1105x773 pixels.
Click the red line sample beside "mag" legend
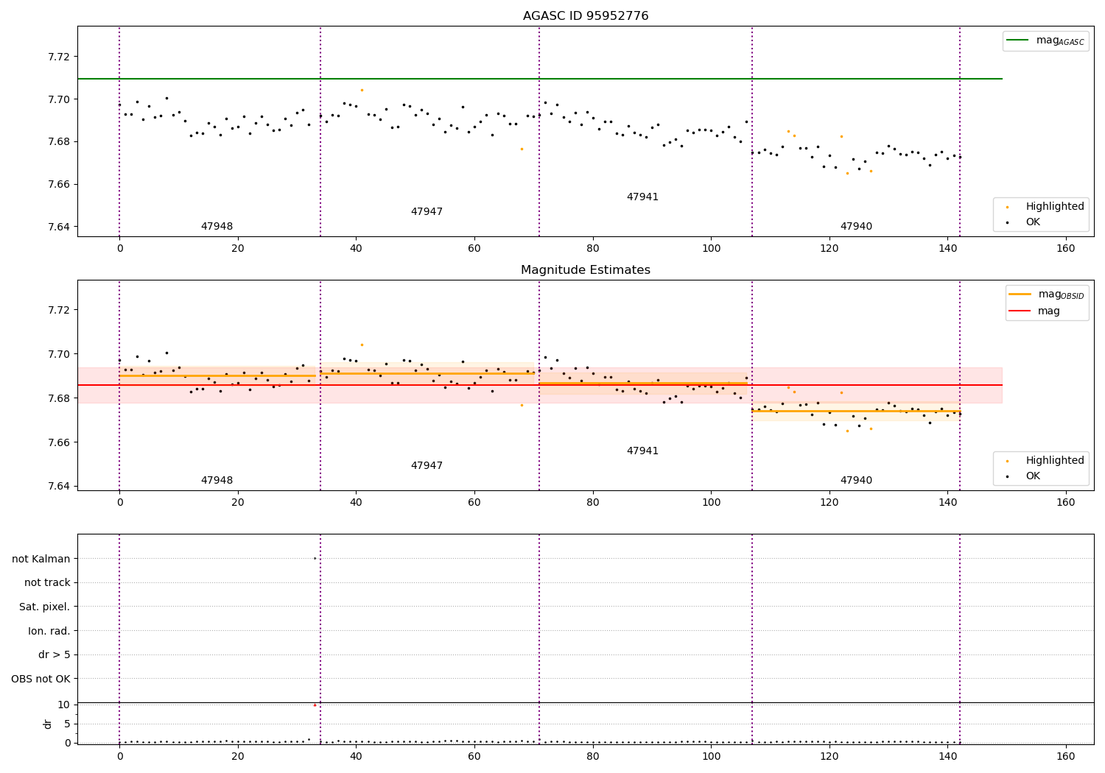1020,311
